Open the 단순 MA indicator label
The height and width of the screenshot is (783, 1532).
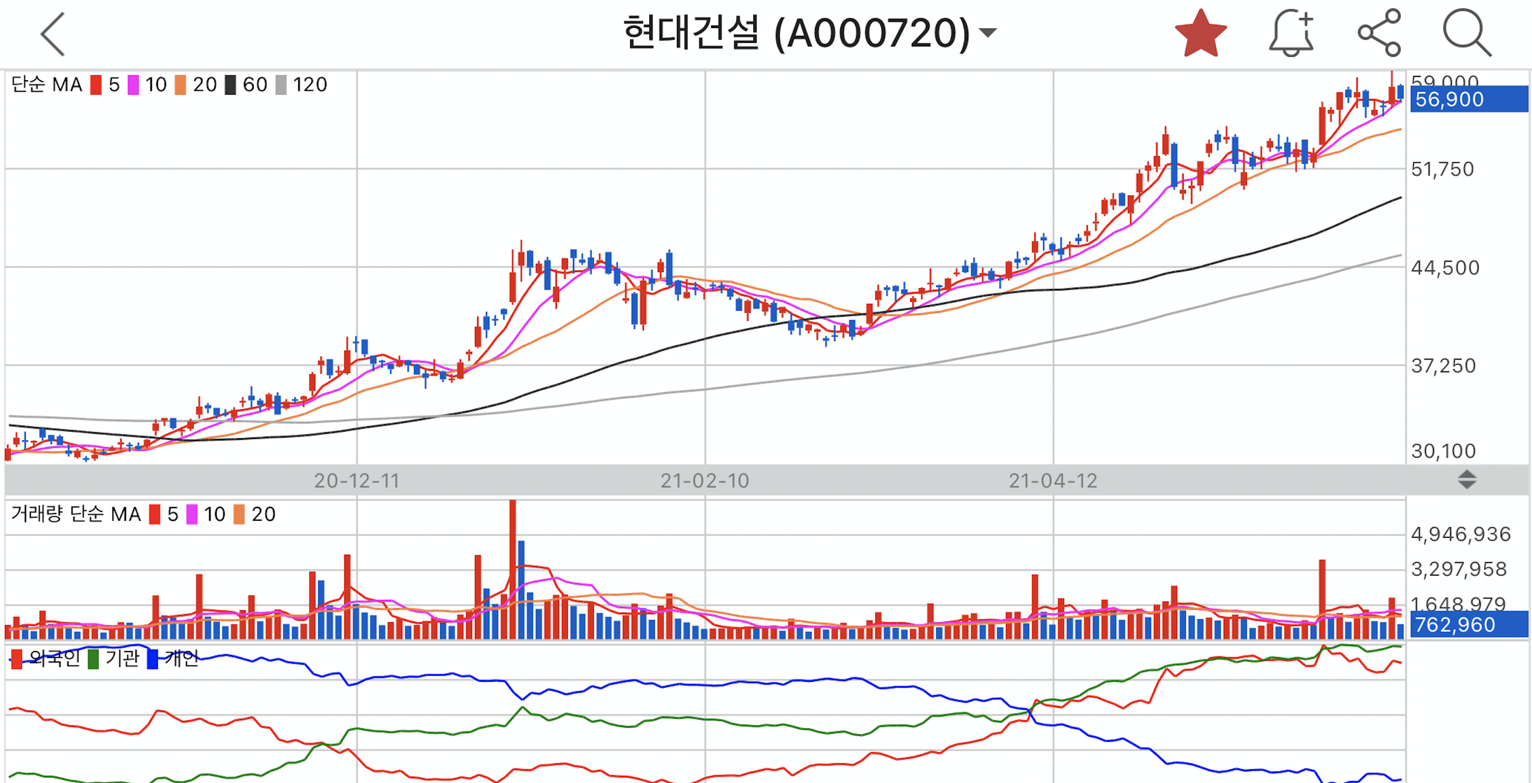(46, 85)
